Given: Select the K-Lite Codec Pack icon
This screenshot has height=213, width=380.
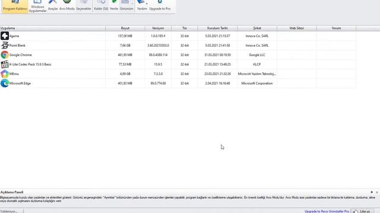Looking at the screenshot, I should [5, 64].
